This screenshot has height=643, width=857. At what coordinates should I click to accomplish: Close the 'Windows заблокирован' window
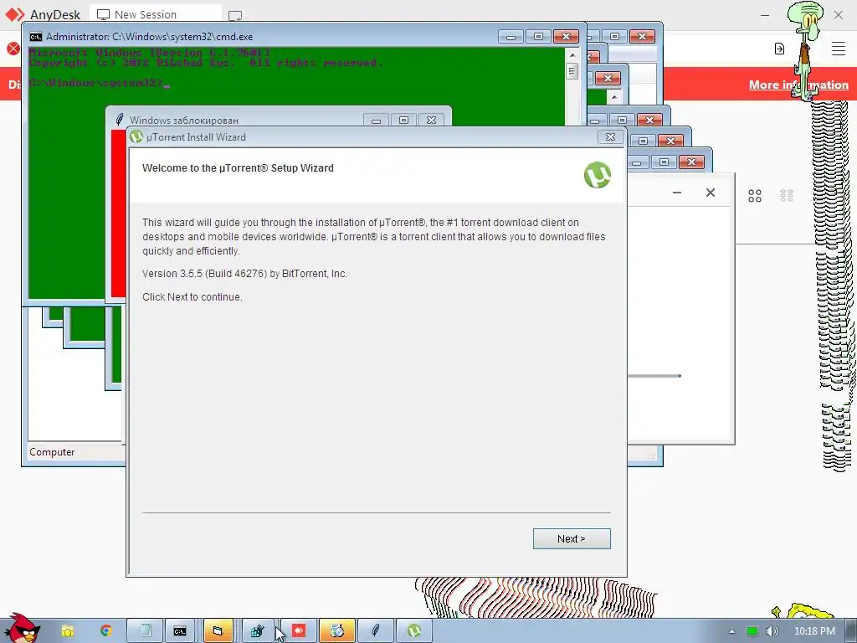(x=431, y=121)
